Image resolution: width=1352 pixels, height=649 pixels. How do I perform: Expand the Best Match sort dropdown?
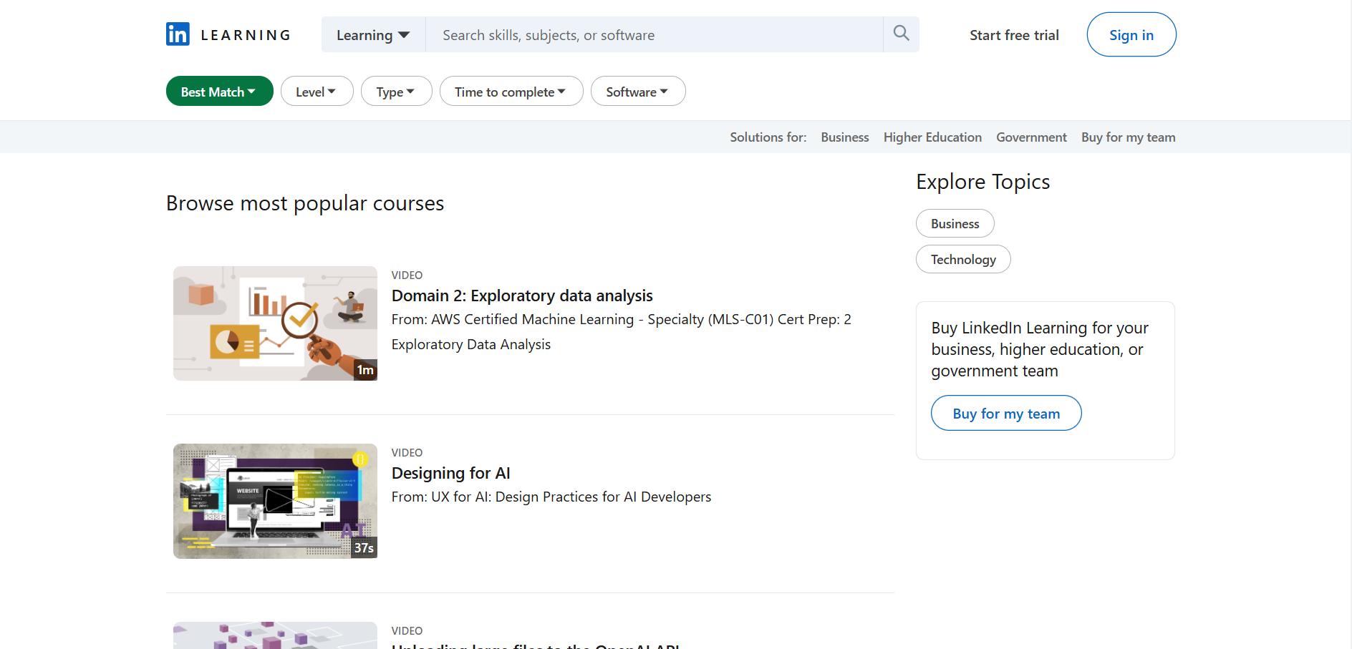pyautogui.click(x=219, y=92)
